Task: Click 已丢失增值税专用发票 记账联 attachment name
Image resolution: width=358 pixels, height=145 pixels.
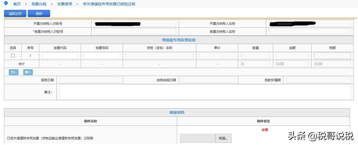Action: tap(50, 138)
